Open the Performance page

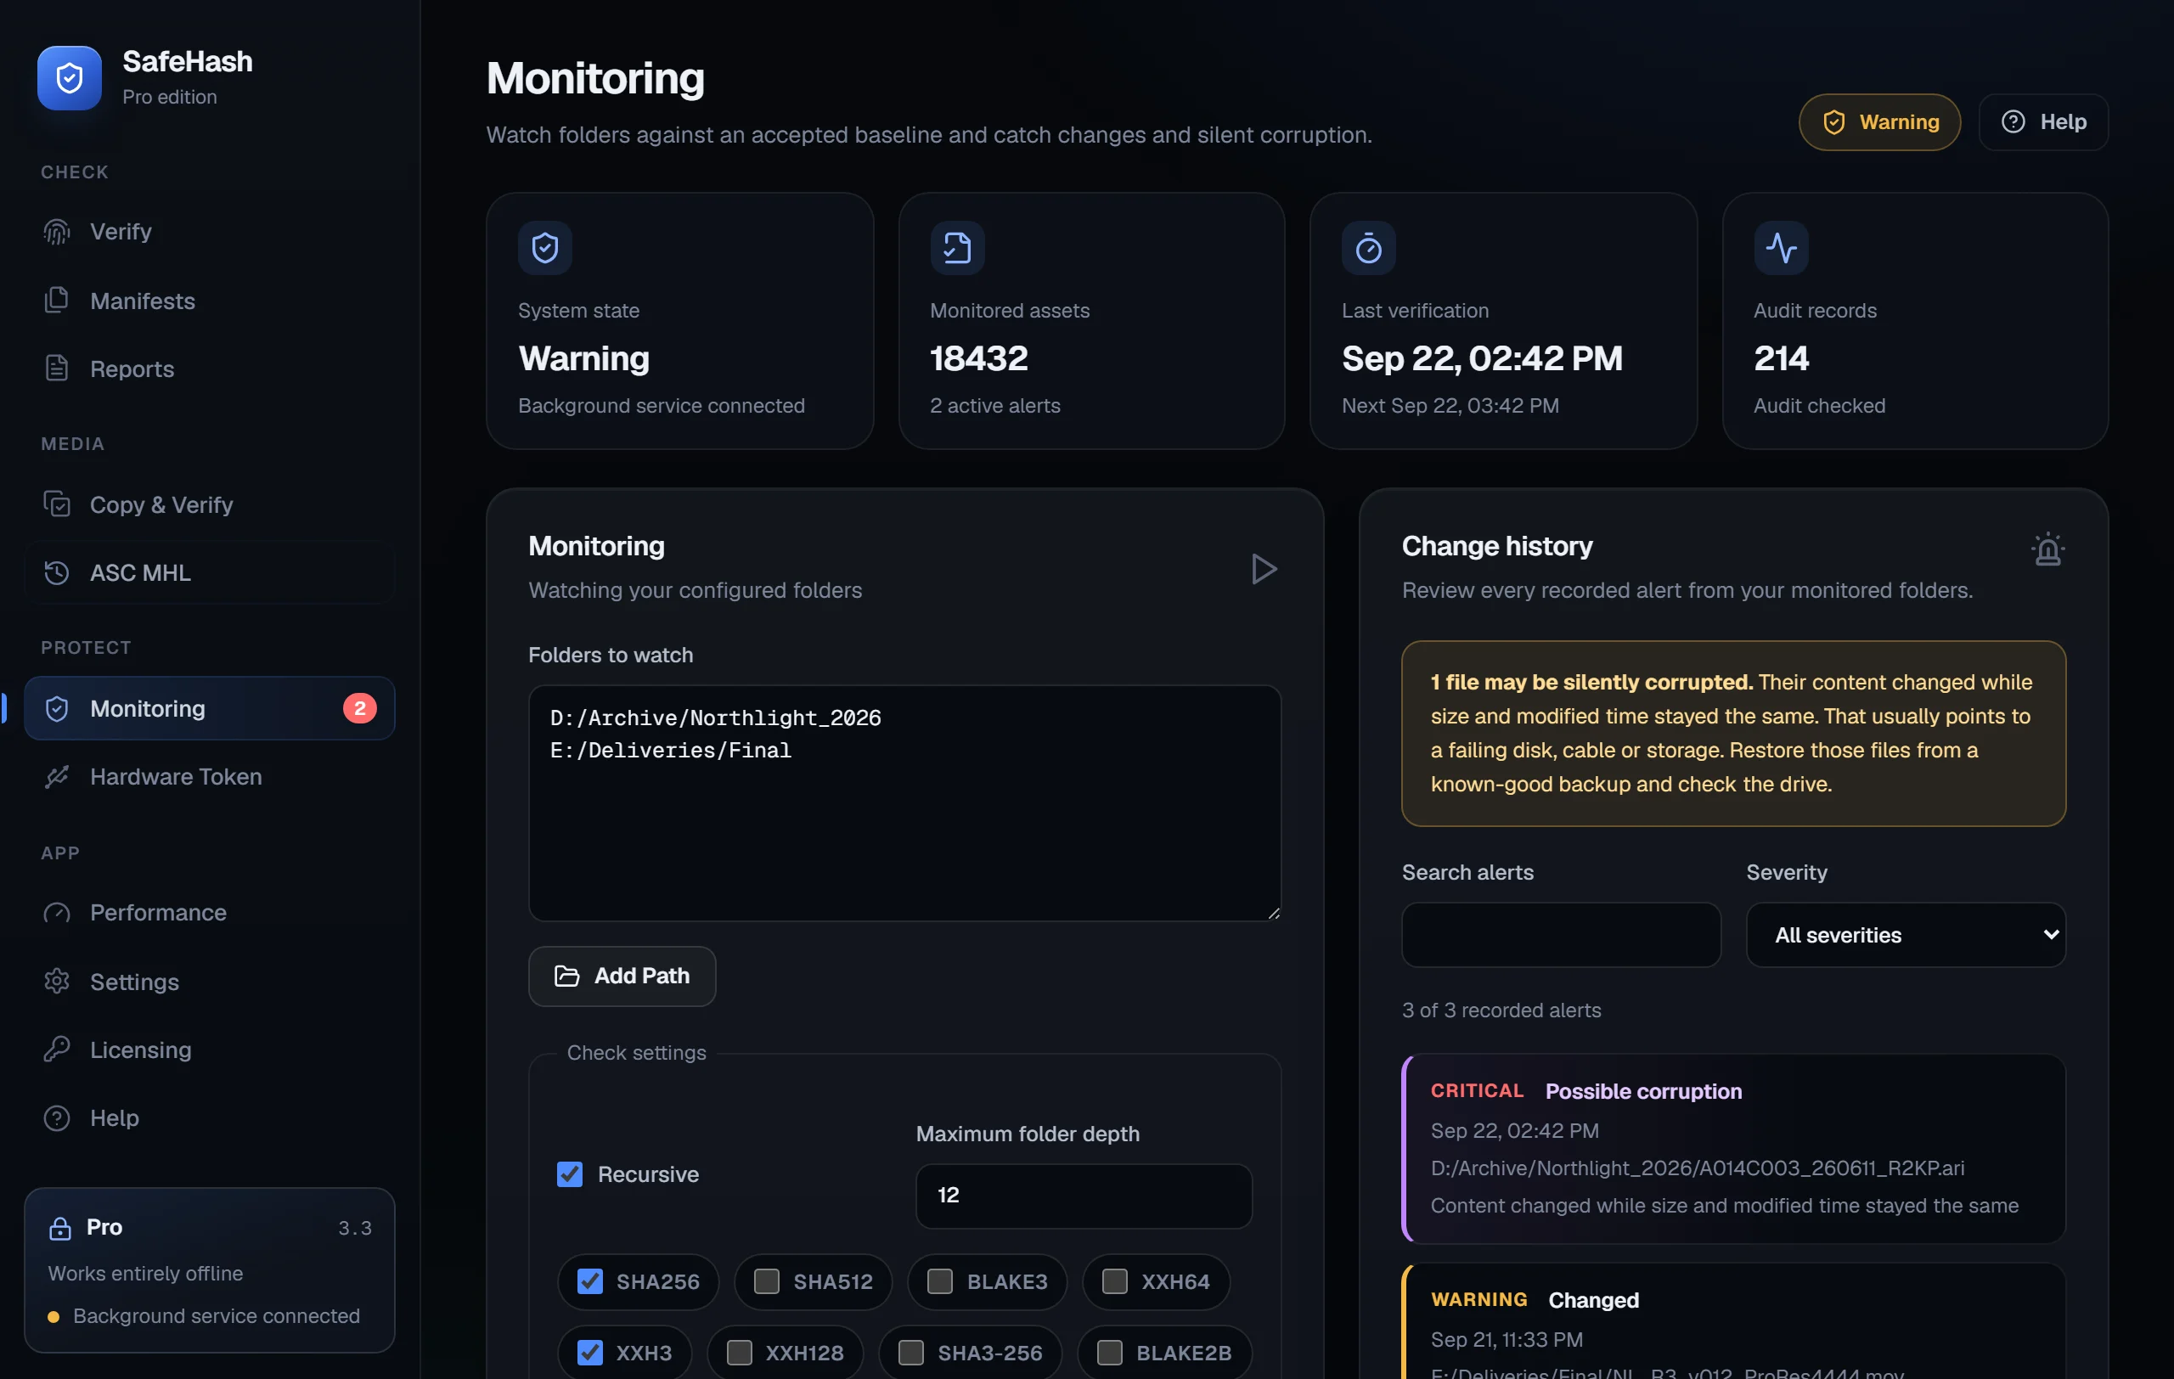click(x=210, y=913)
